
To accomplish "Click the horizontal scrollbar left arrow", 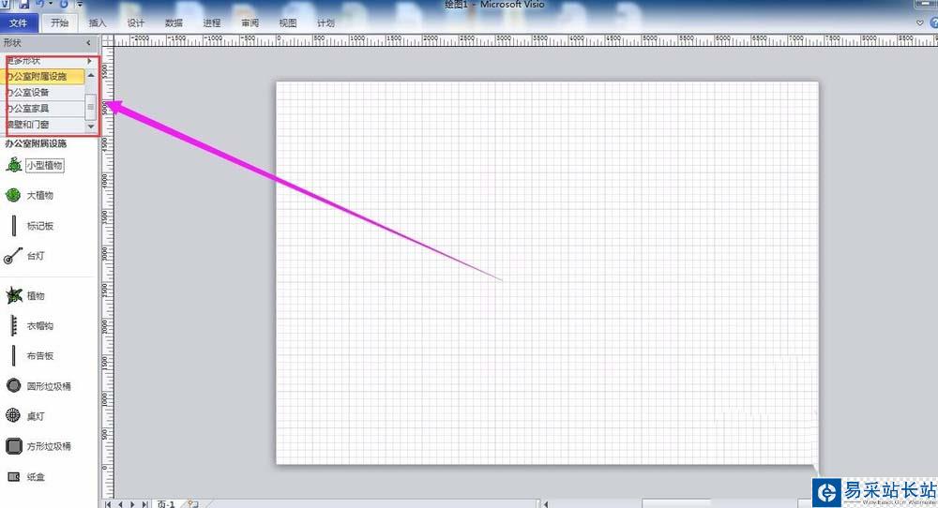I will click(546, 504).
